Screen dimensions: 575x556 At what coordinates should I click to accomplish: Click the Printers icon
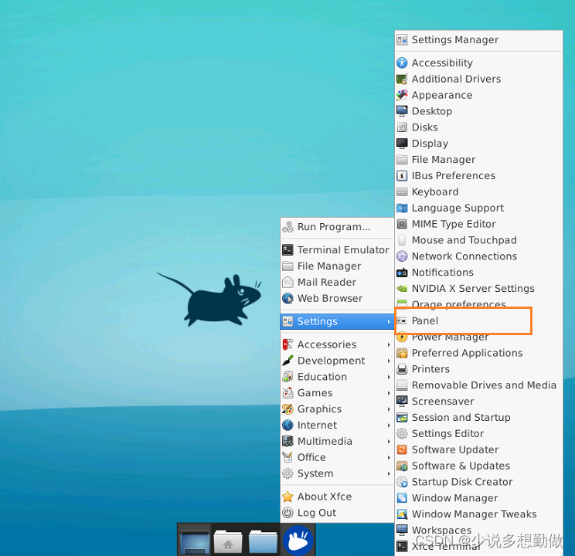[402, 369]
